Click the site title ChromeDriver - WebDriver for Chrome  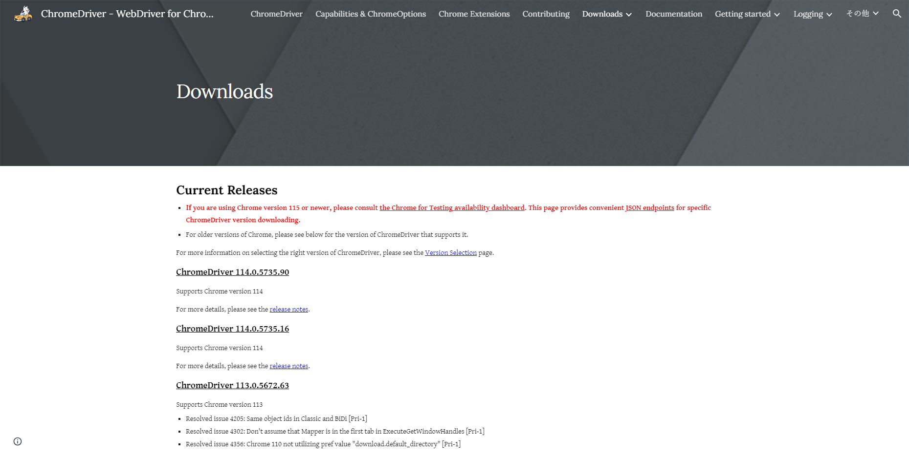pos(128,14)
